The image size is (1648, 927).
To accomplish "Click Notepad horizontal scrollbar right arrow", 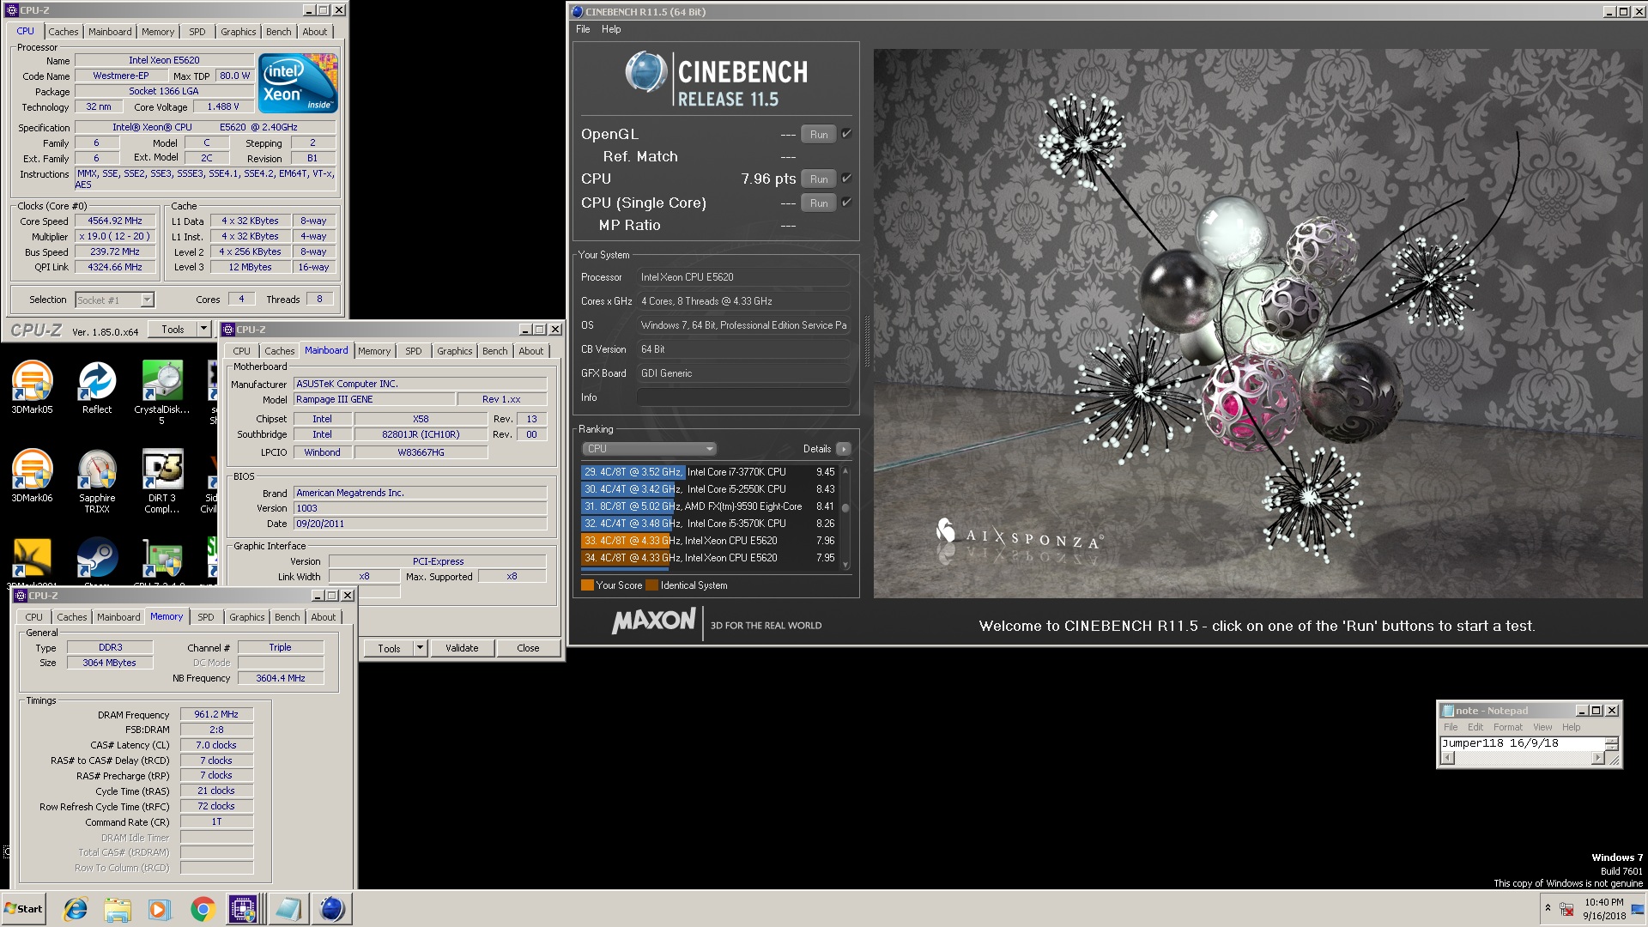I will [x=1598, y=758].
